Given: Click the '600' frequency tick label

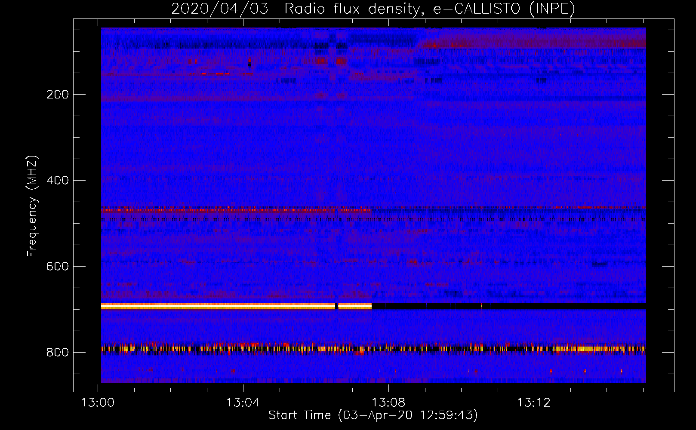Looking at the screenshot, I should 58,267.
